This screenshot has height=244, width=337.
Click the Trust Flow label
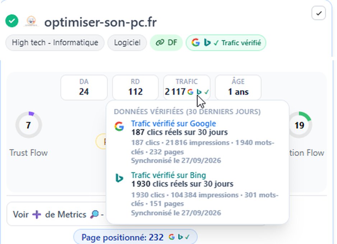pos(28,153)
